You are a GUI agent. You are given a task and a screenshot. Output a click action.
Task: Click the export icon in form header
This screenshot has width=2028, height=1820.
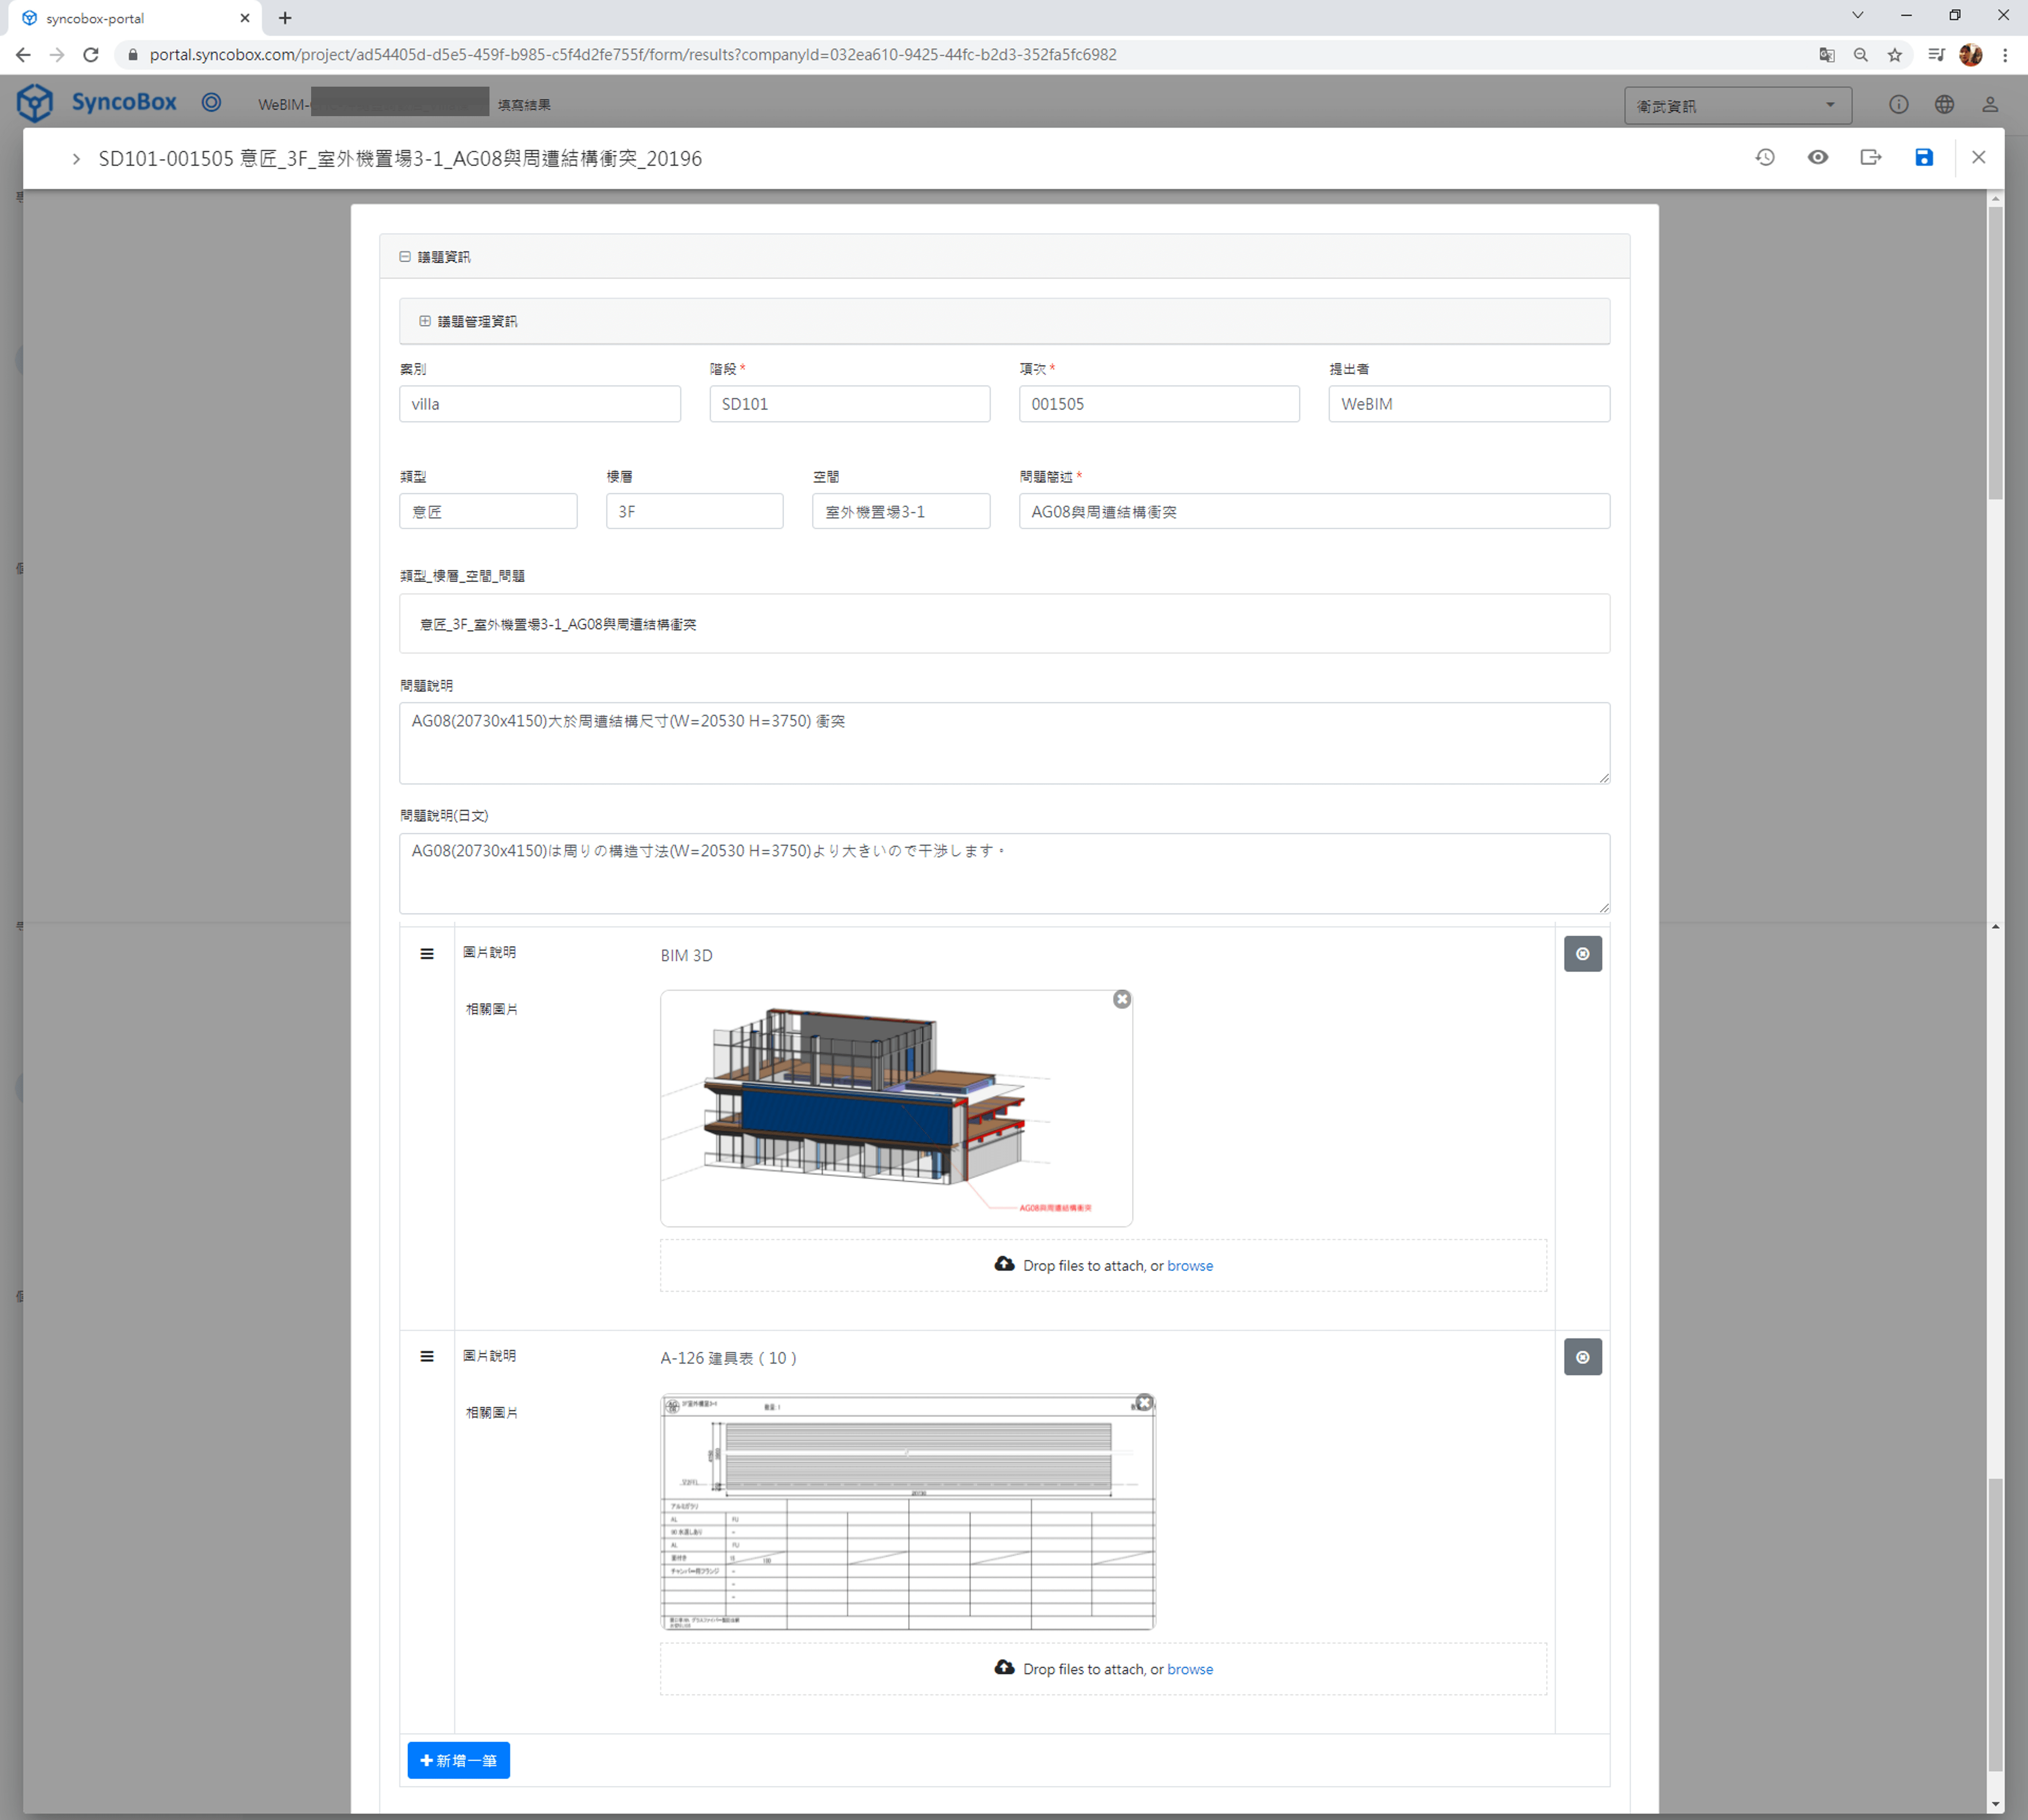click(1871, 158)
